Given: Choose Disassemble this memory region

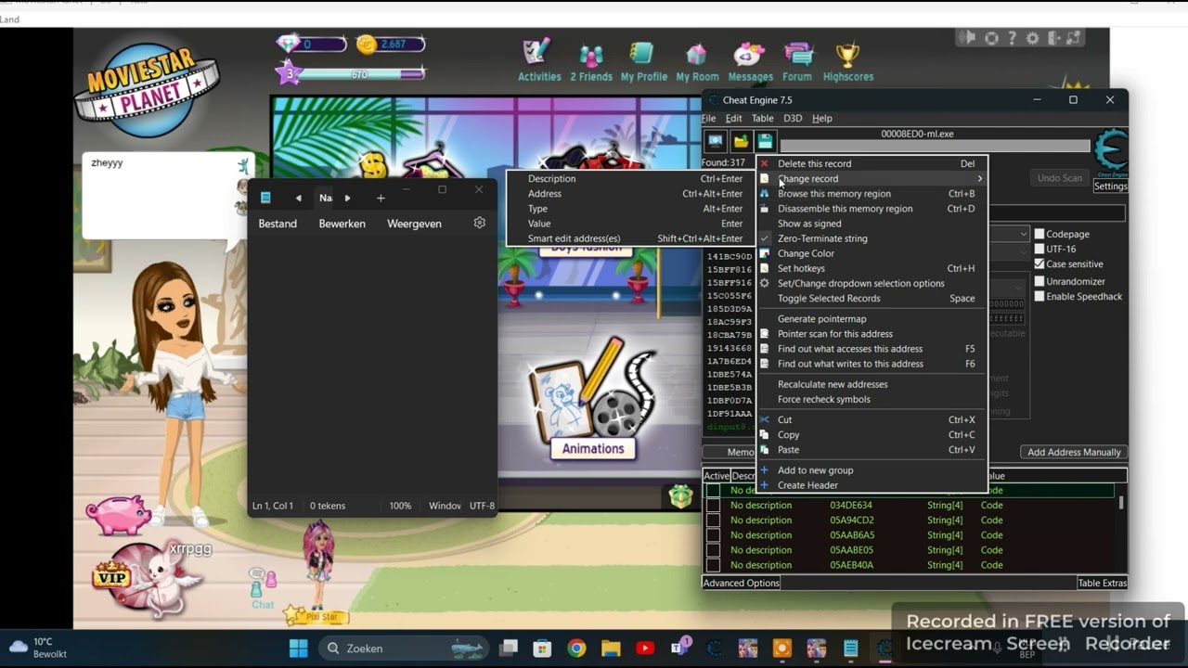Looking at the screenshot, I should pos(872,209).
